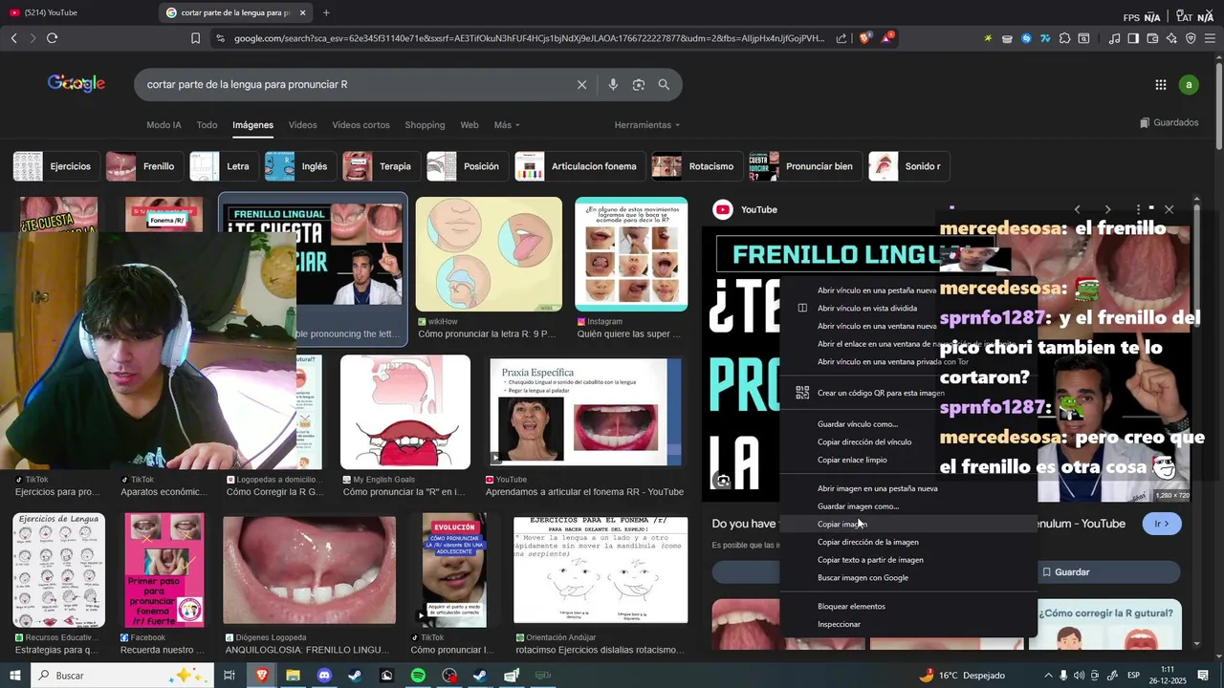
Task: Click the Google search input field
Action: 359,85
